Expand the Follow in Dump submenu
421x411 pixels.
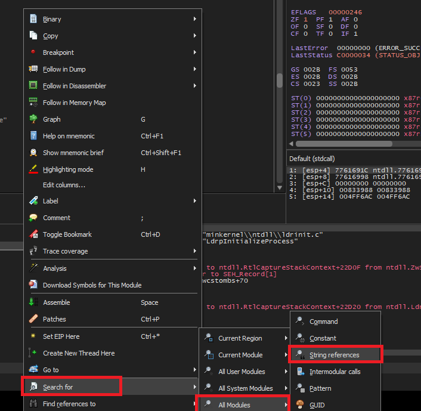coord(195,69)
